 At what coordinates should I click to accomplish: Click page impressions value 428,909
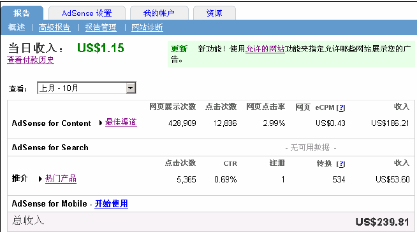182,123
